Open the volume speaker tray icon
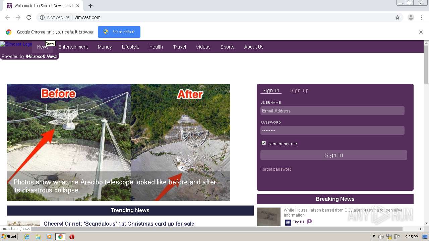 381,237
